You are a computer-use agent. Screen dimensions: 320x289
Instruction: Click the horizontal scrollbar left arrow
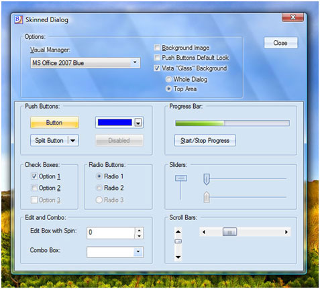[204, 232]
